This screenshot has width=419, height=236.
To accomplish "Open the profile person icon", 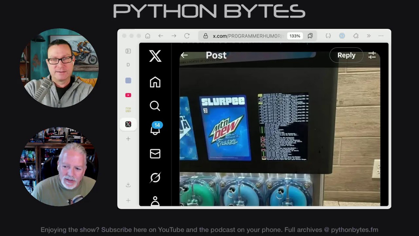I will pyautogui.click(x=155, y=201).
